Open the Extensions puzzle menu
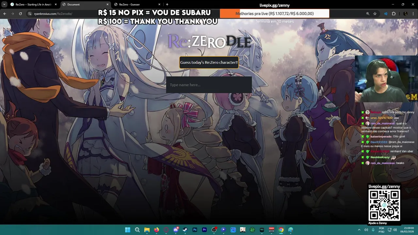This screenshot has width=418, height=235. coord(394,14)
